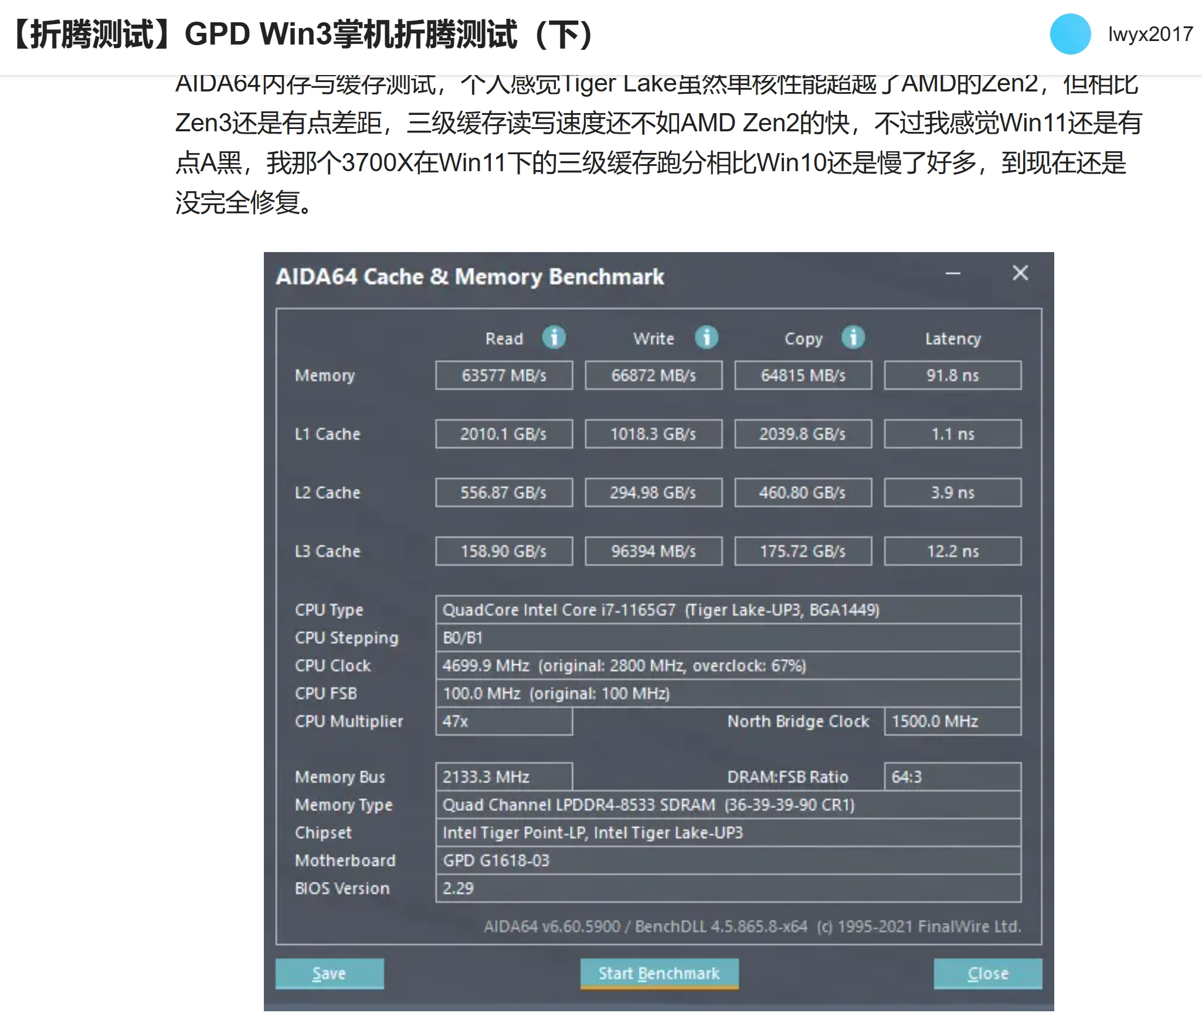
Task: Select the L2 Cache Latency 3.9 ns
Action: (x=953, y=492)
